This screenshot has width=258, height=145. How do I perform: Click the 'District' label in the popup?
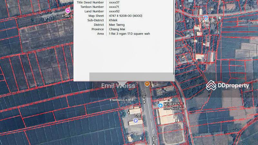pyautogui.click(x=99, y=24)
